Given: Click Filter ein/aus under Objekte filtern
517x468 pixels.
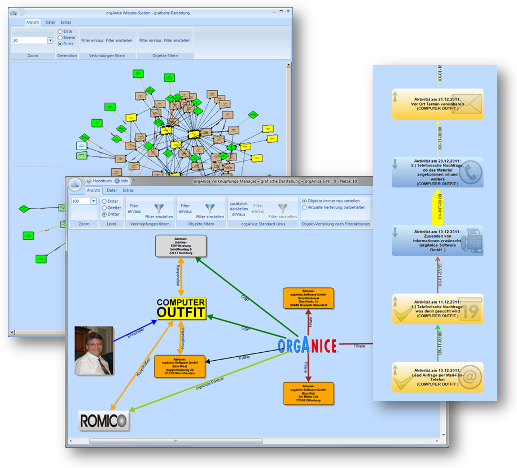Looking at the screenshot, I should point(185,208).
